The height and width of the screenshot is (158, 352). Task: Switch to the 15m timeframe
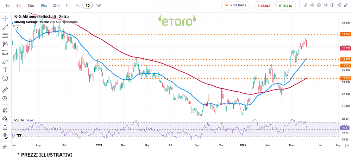[44, 5]
